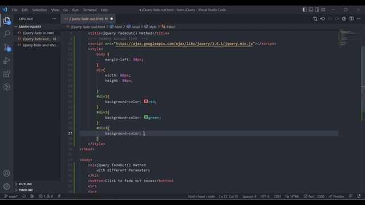Open the File menu
Viewport: 365px width, 205px height.
click(x=14, y=10)
